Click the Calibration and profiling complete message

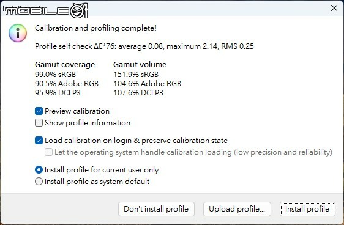[95, 28]
